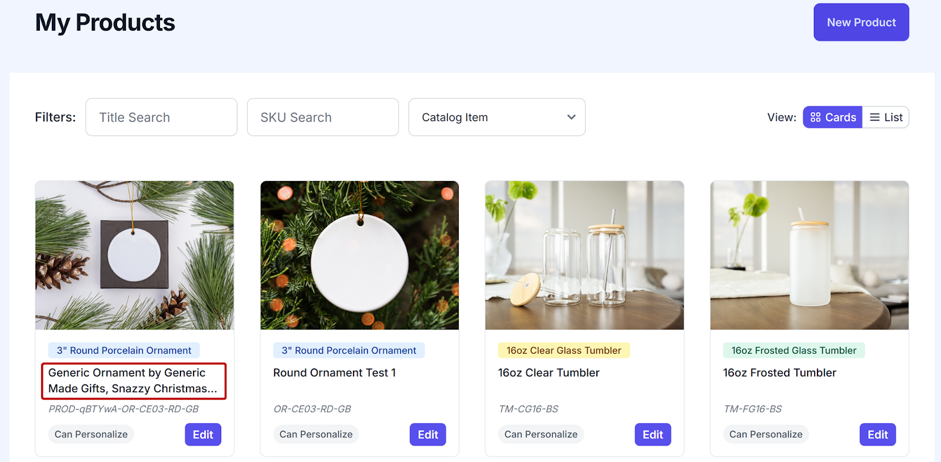Click the green 16oz Frosted Glass Tumbler tag
This screenshot has width=941, height=462.
tap(793, 350)
